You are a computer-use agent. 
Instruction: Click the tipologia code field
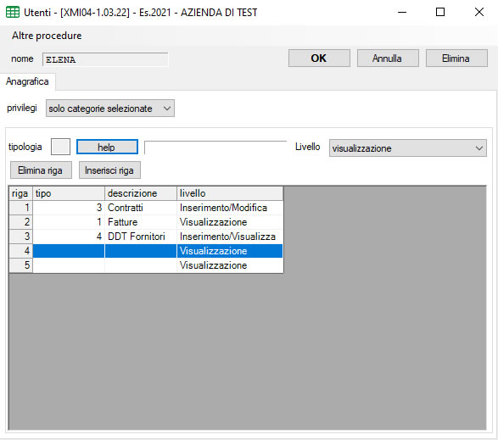(60, 147)
